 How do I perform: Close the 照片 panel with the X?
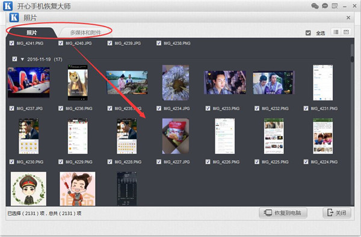(348, 17)
